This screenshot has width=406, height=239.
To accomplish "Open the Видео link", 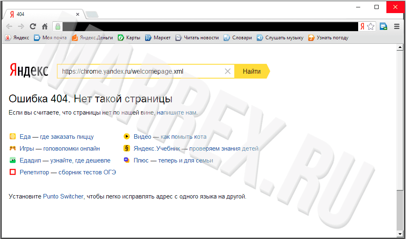I will click(170, 137).
